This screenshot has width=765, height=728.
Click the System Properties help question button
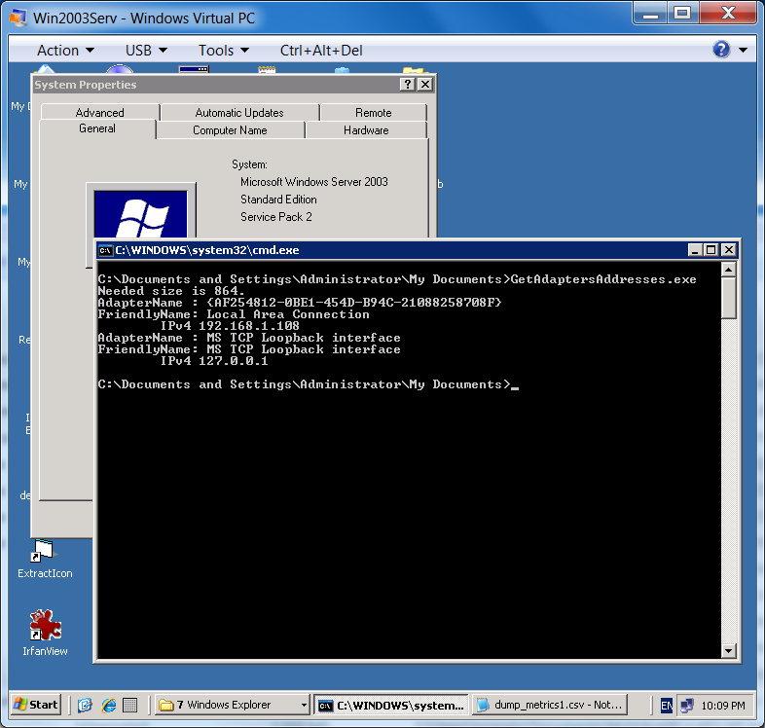click(x=408, y=85)
